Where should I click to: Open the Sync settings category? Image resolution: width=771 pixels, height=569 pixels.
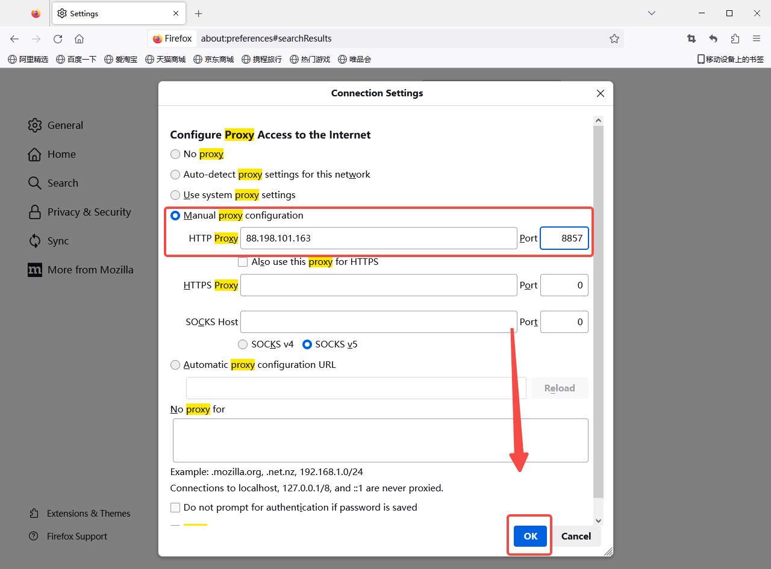click(x=48, y=241)
